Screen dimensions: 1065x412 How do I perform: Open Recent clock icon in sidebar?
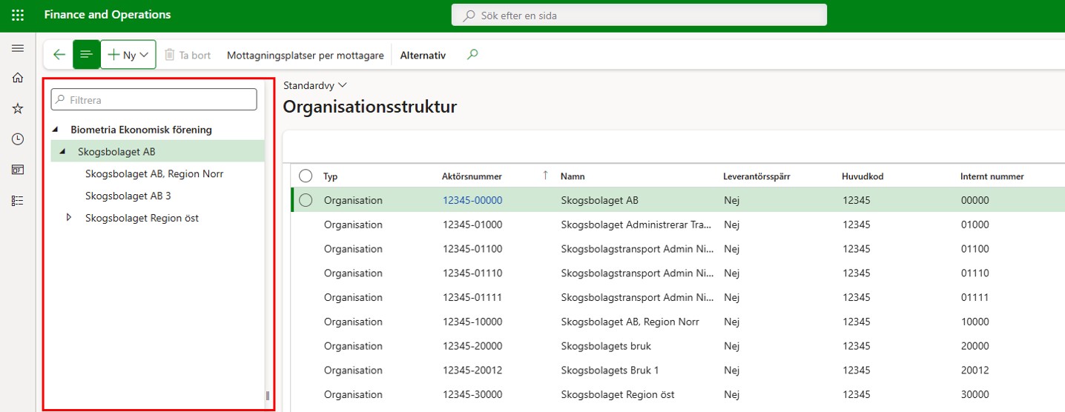coord(18,139)
